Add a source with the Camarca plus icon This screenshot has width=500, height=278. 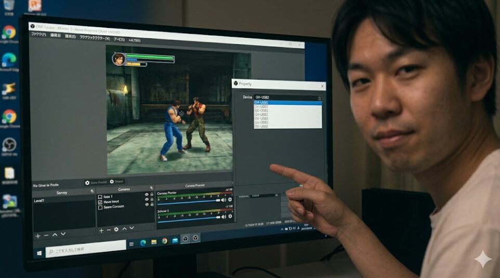coord(101,231)
